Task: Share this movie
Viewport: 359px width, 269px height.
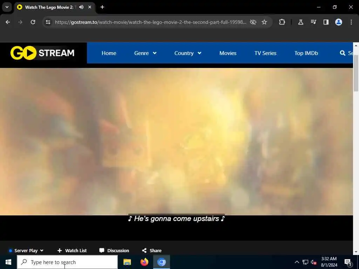Action: pyautogui.click(x=151, y=250)
